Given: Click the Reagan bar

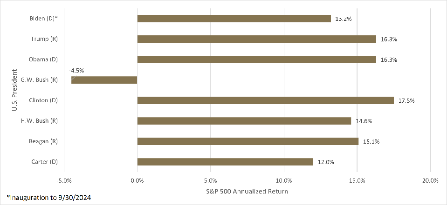Looking at the screenshot, I should pos(248,141).
